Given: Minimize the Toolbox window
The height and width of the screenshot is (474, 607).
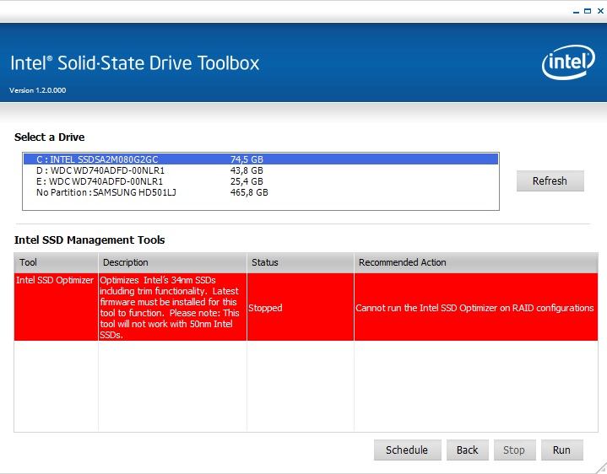Looking at the screenshot, I should point(576,11).
